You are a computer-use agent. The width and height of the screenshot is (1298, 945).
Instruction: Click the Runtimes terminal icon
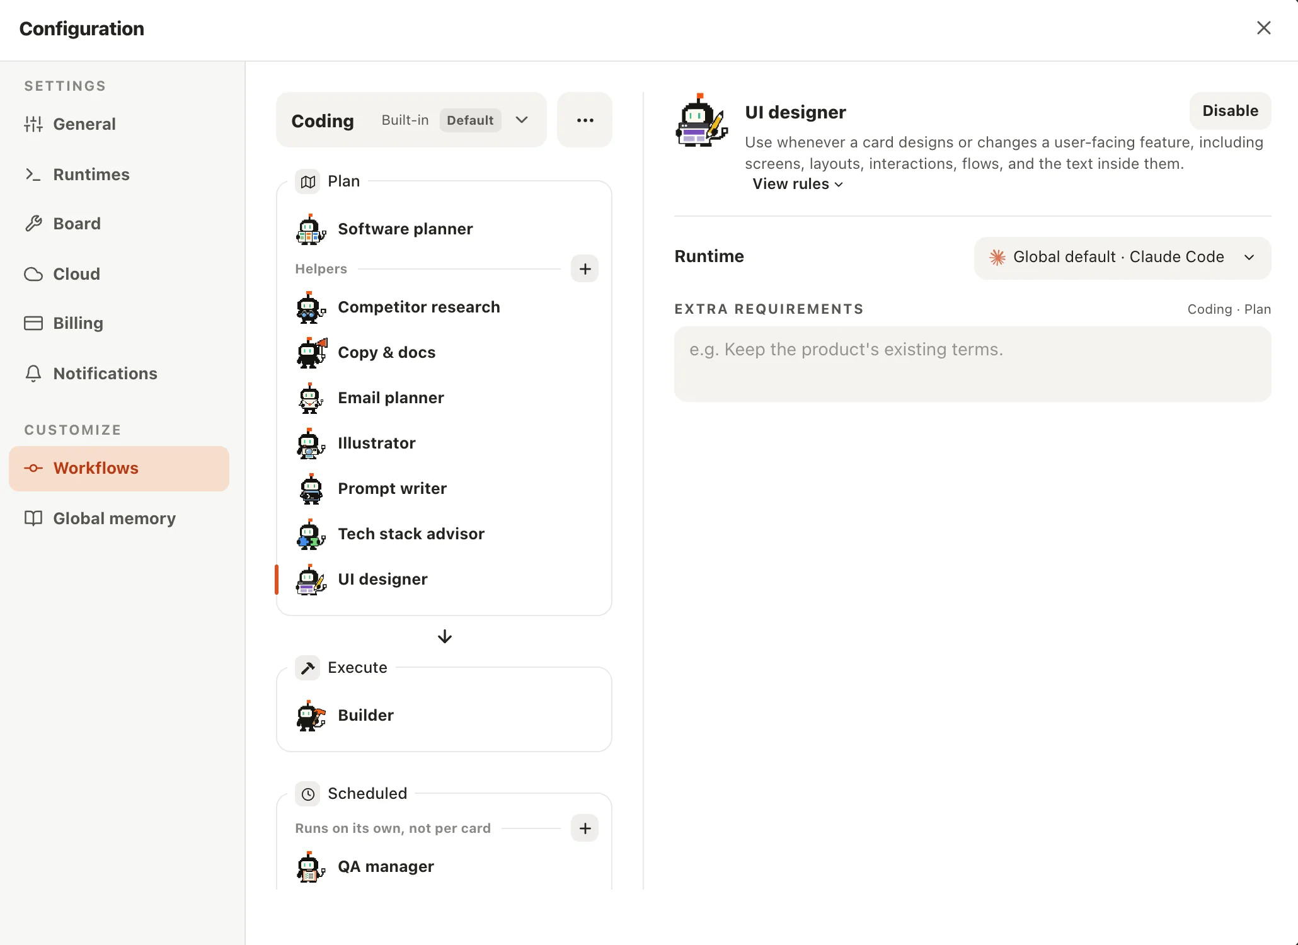pos(33,175)
